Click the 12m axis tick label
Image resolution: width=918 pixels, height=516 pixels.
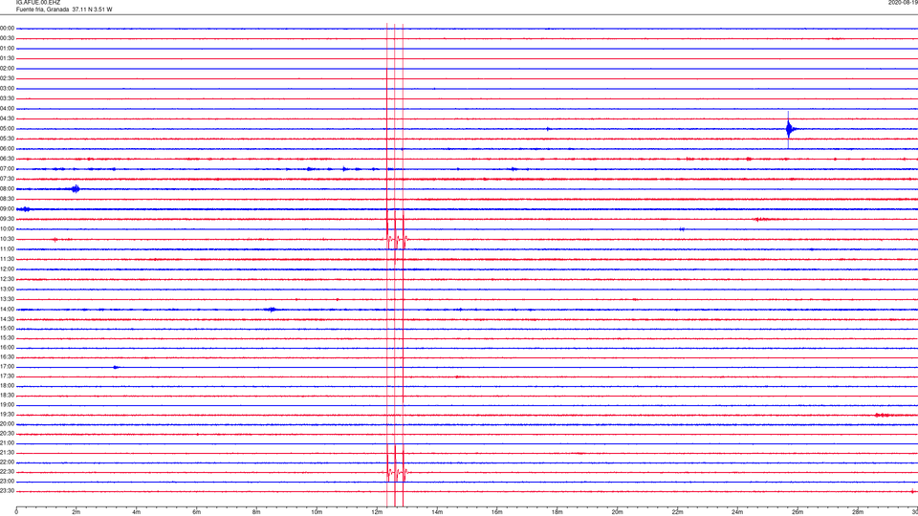point(377,512)
